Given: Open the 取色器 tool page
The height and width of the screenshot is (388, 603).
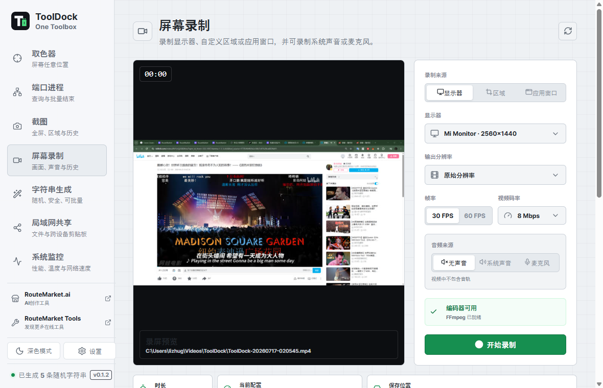Looking at the screenshot, I should 57,58.
